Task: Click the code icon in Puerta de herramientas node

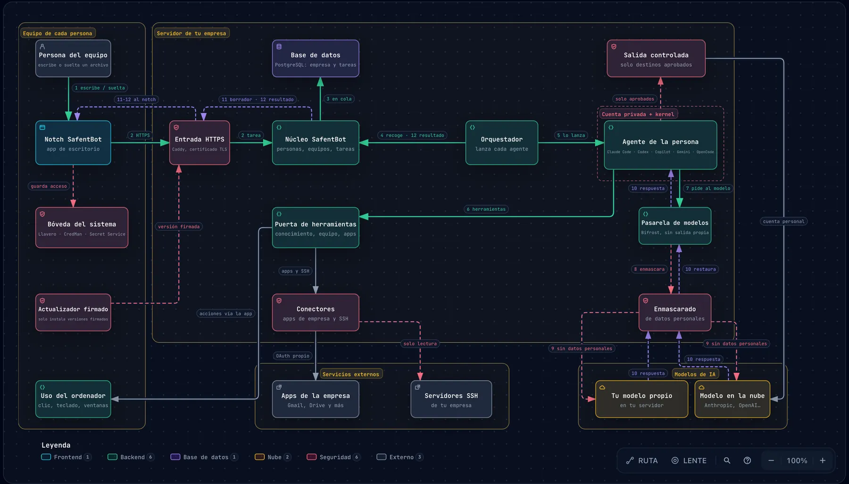Action: click(279, 214)
